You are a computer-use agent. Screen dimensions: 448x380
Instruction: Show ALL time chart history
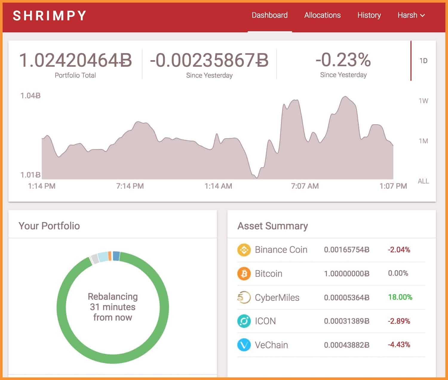point(423,181)
